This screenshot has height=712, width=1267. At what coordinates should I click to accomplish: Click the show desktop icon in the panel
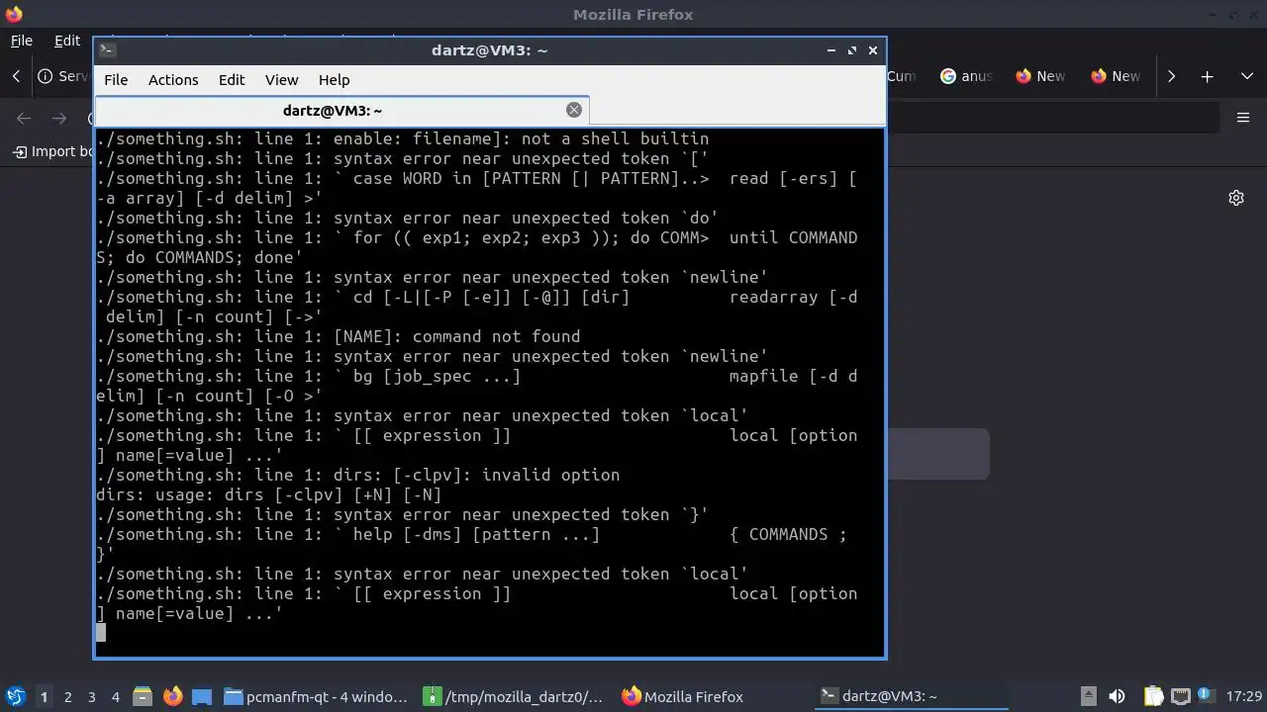pos(202,696)
